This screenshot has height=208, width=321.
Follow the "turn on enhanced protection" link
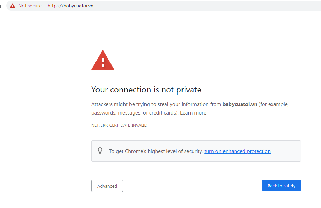click(x=237, y=151)
